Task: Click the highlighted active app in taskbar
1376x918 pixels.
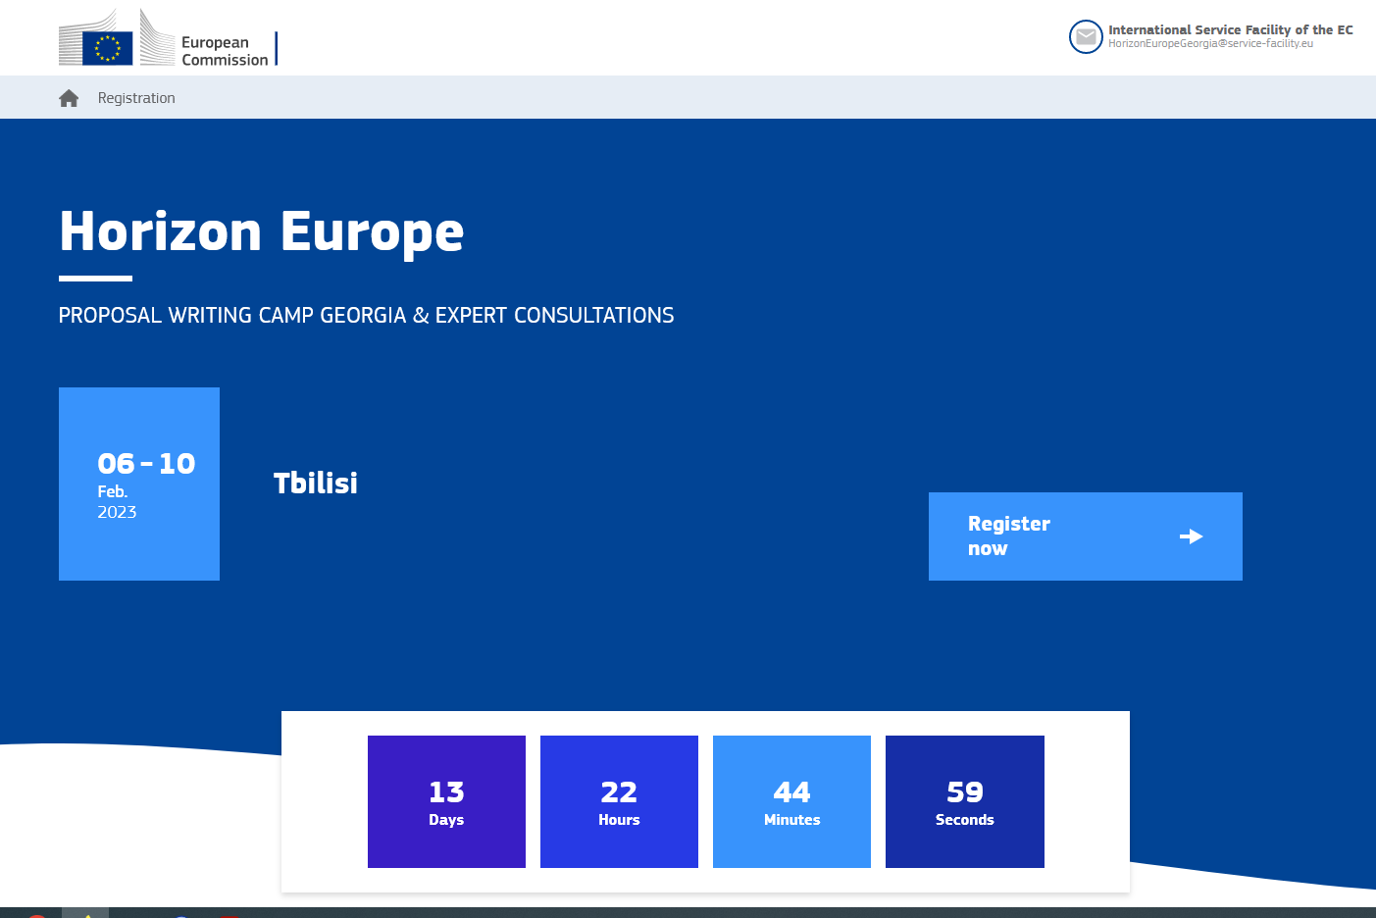Action: pyautogui.click(x=85, y=913)
